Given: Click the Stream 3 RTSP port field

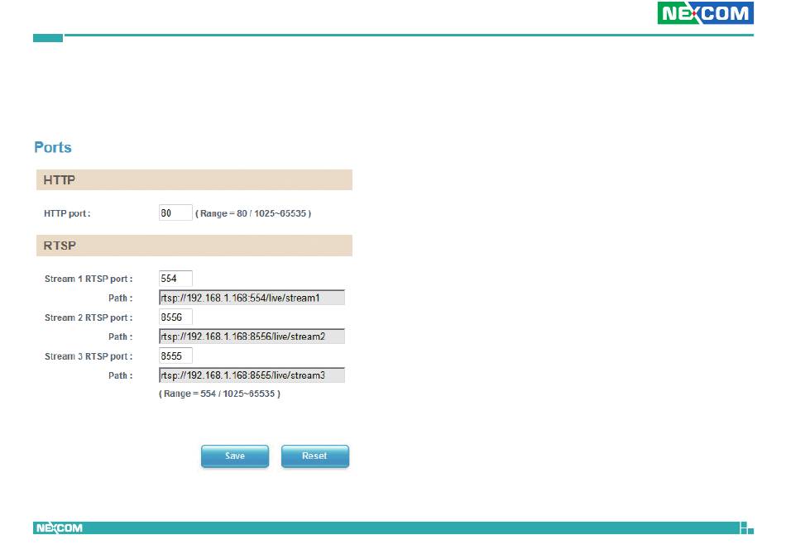Looking at the screenshot, I should [x=175, y=356].
